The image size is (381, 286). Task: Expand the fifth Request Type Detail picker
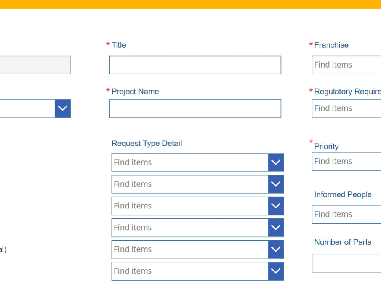pos(275,249)
